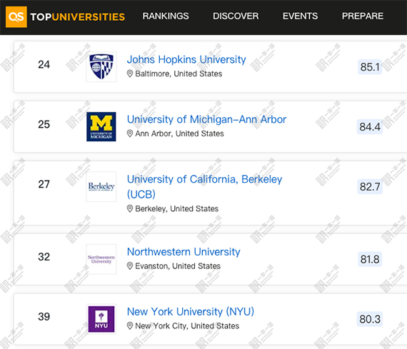This screenshot has width=407, height=349.
Task: Open University of California, Berkeley (UCB) link
Action: (x=204, y=186)
